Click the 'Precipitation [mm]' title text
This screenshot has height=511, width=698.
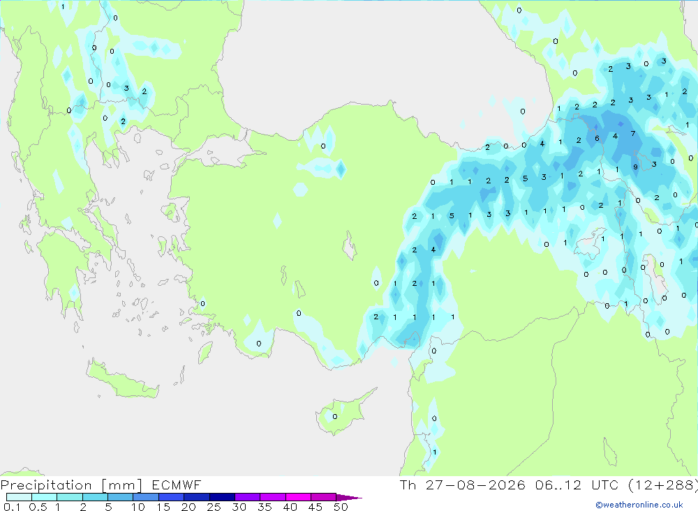[72, 485]
